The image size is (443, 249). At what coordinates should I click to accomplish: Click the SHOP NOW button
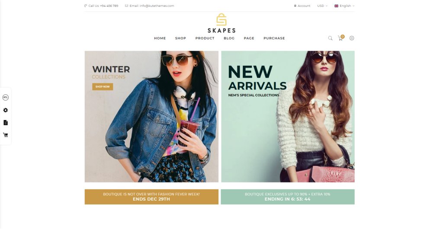103,86
